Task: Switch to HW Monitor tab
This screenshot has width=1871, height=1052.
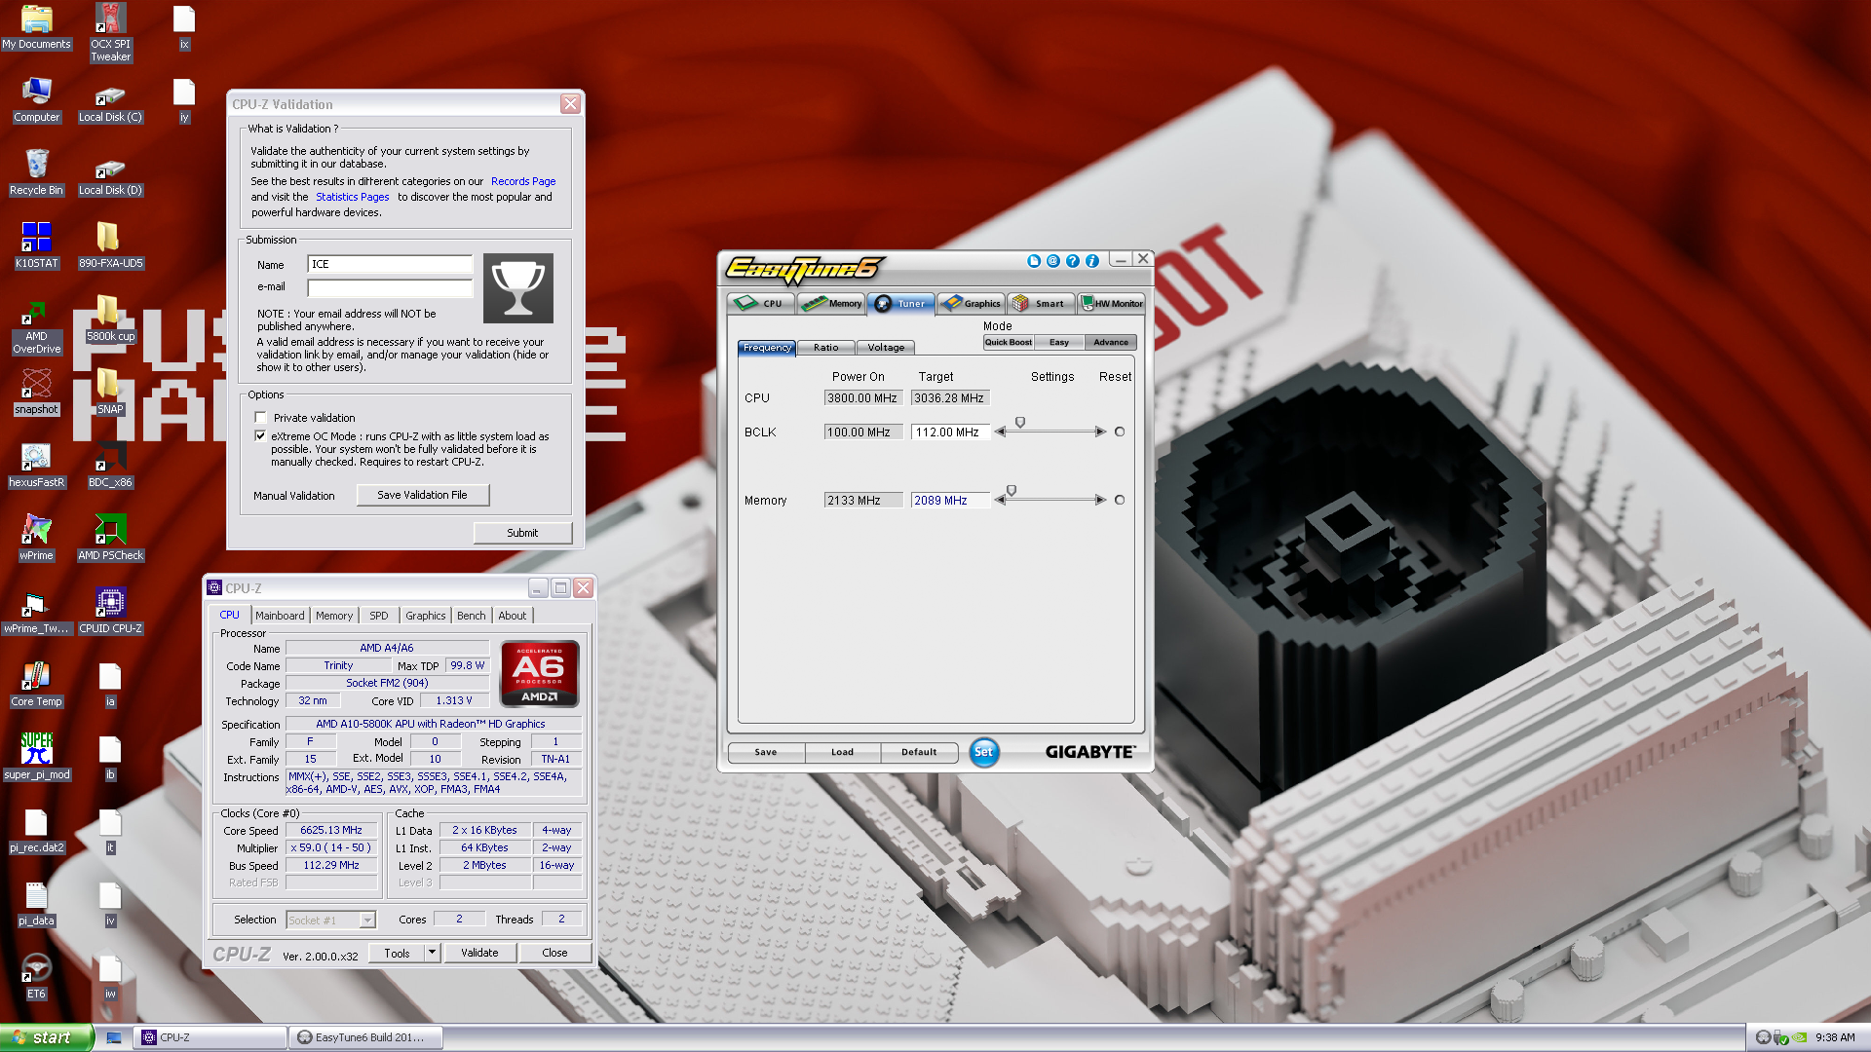Action: pyautogui.click(x=1112, y=303)
